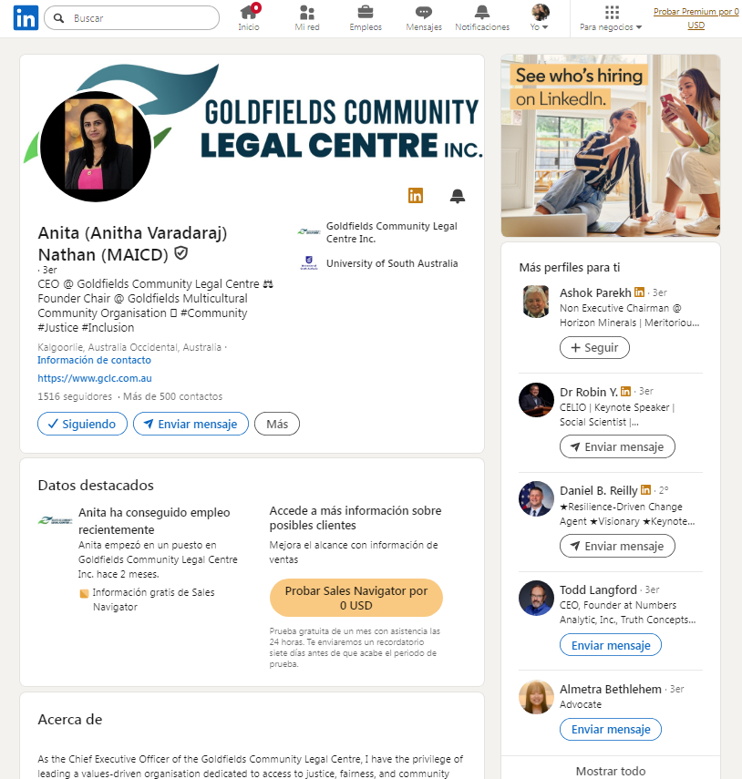The height and width of the screenshot is (779, 742).
Task: Click the verification shield beside the name
Action: click(181, 253)
